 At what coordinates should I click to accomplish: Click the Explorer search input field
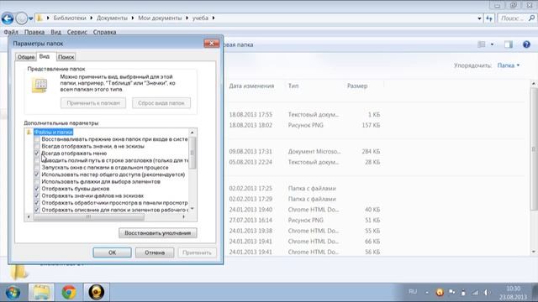(513, 18)
